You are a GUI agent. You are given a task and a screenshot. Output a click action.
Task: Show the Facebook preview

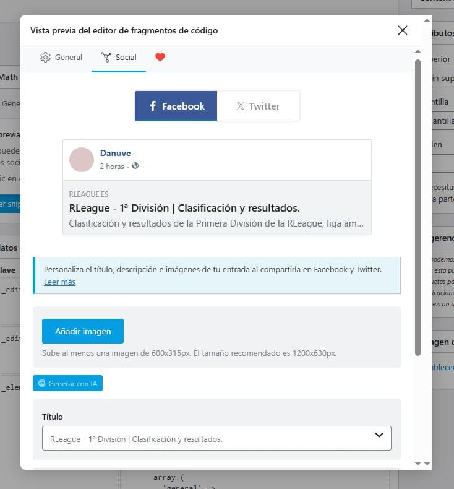(176, 106)
